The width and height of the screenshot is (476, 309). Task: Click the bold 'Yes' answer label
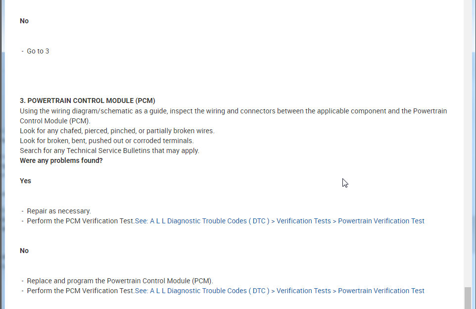(x=25, y=181)
